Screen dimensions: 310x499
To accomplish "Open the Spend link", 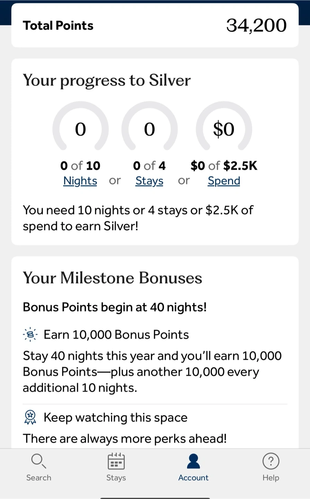I will coord(224,181).
